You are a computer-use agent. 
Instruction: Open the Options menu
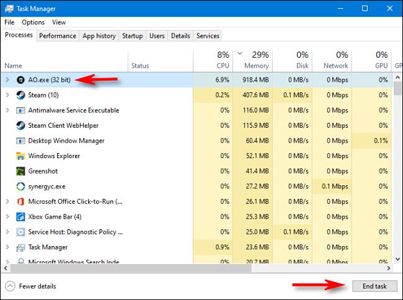[33, 22]
